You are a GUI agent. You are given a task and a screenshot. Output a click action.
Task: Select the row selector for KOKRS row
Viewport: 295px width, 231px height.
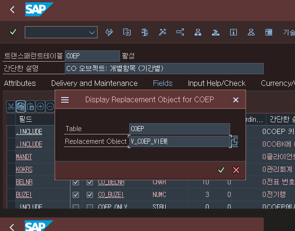(x=11, y=169)
